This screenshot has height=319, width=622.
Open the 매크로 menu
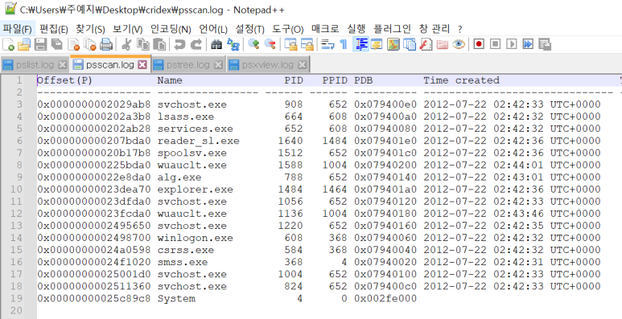coord(325,29)
